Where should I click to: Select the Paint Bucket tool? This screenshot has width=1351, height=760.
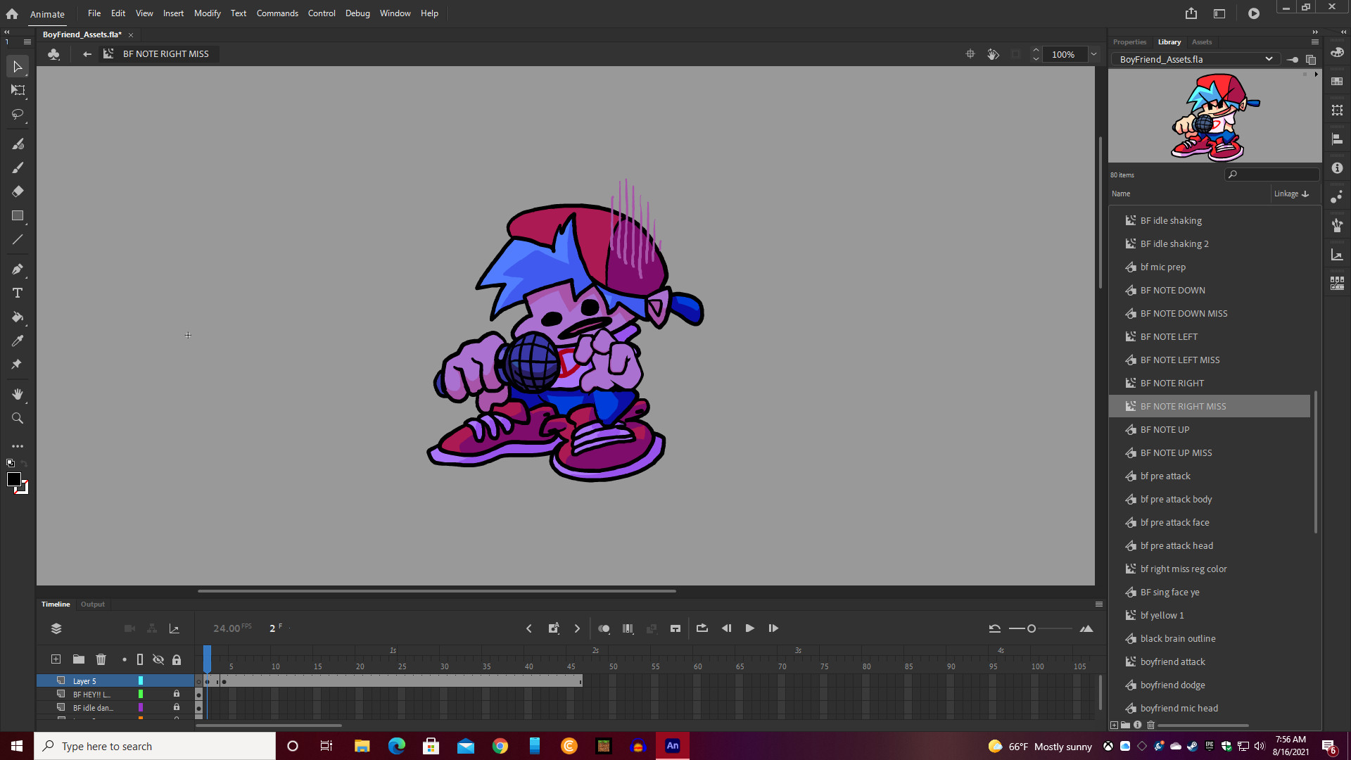pyautogui.click(x=18, y=317)
